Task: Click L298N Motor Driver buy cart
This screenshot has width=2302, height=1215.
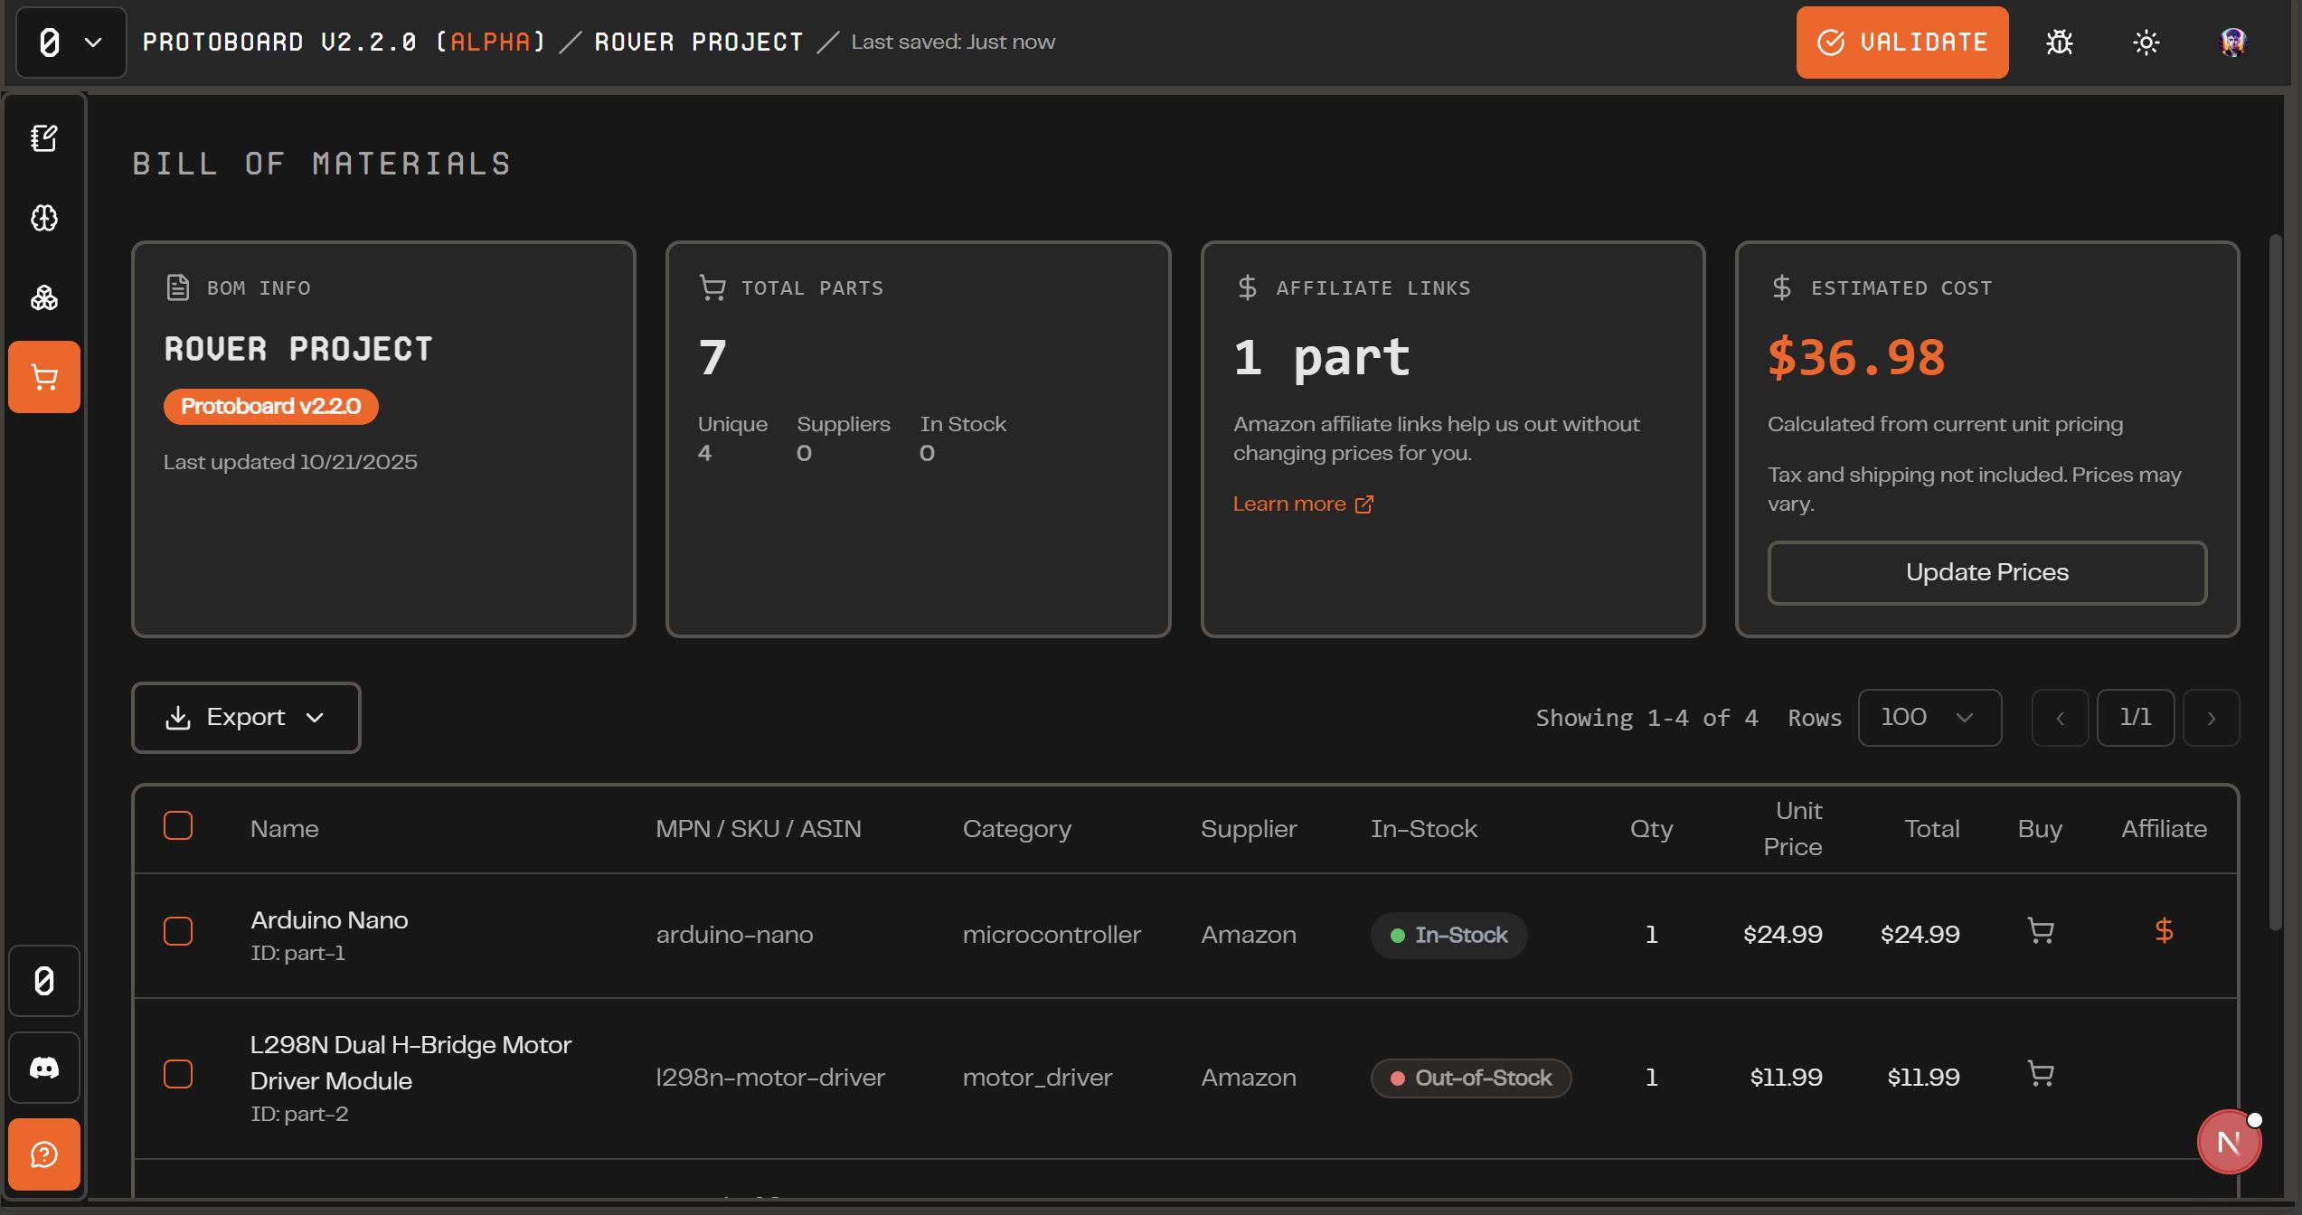Action: coord(2041,1074)
